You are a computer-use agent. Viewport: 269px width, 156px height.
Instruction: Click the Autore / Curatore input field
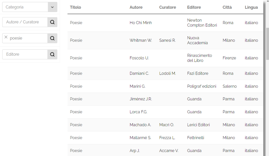coord(25,22)
